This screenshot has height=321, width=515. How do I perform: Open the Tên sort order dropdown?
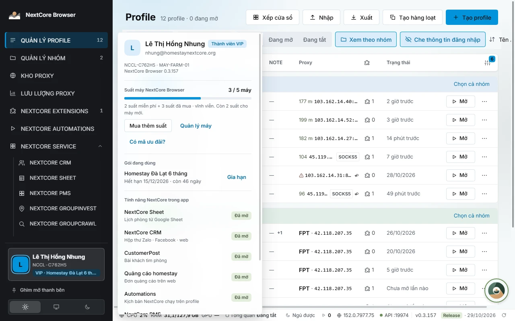500,40
